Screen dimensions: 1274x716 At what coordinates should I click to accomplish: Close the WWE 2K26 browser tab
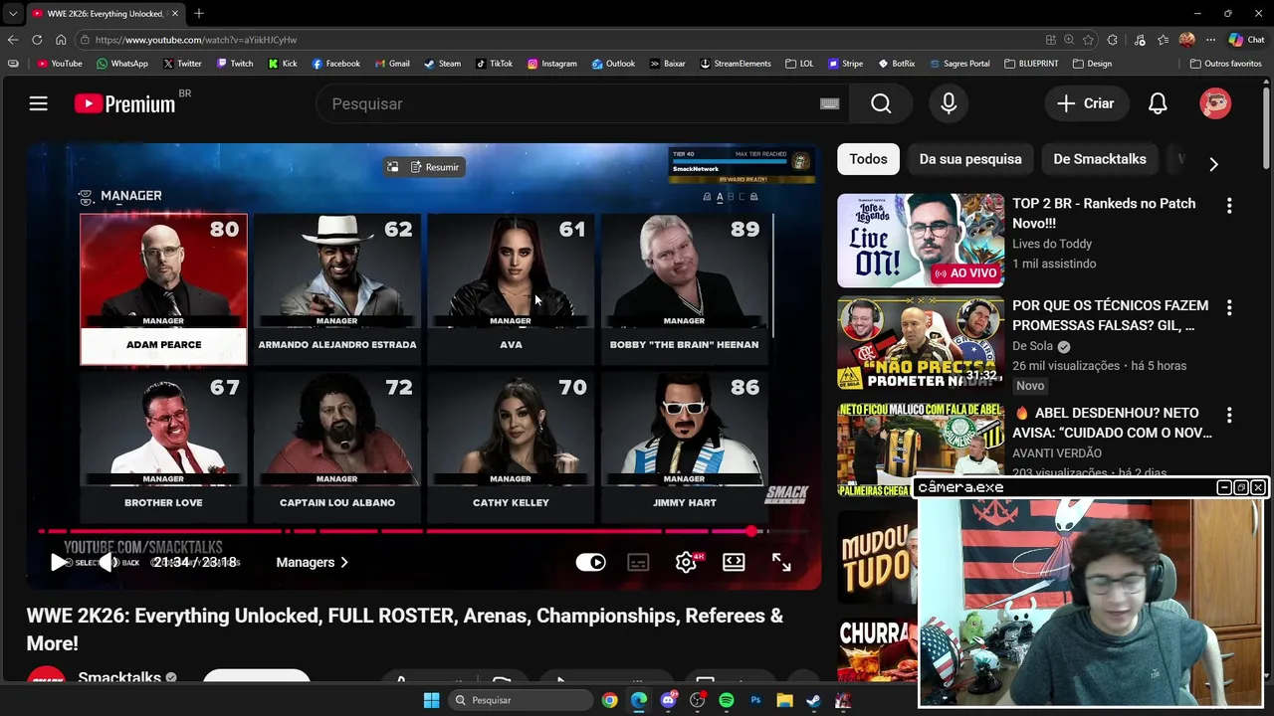click(x=175, y=14)
